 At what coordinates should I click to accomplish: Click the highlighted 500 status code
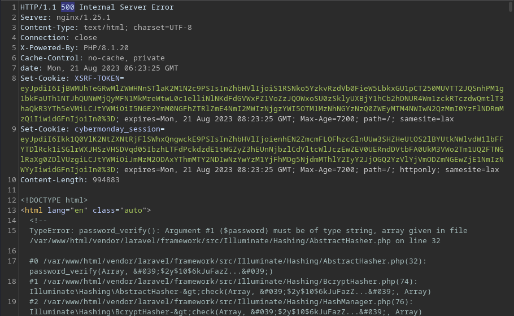[x=68, y=7]
